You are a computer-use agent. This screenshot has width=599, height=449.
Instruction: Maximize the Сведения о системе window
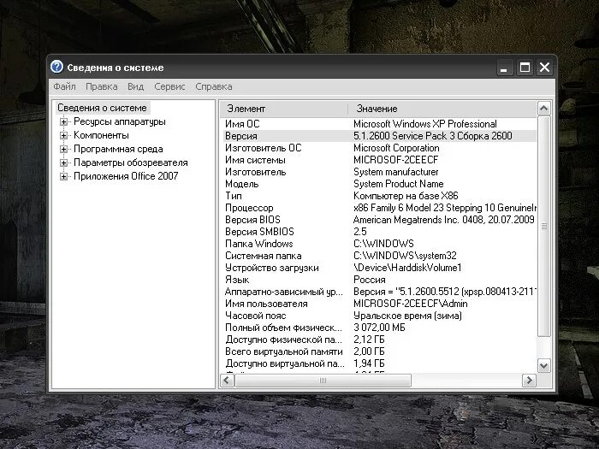click(x=525, y=68)
